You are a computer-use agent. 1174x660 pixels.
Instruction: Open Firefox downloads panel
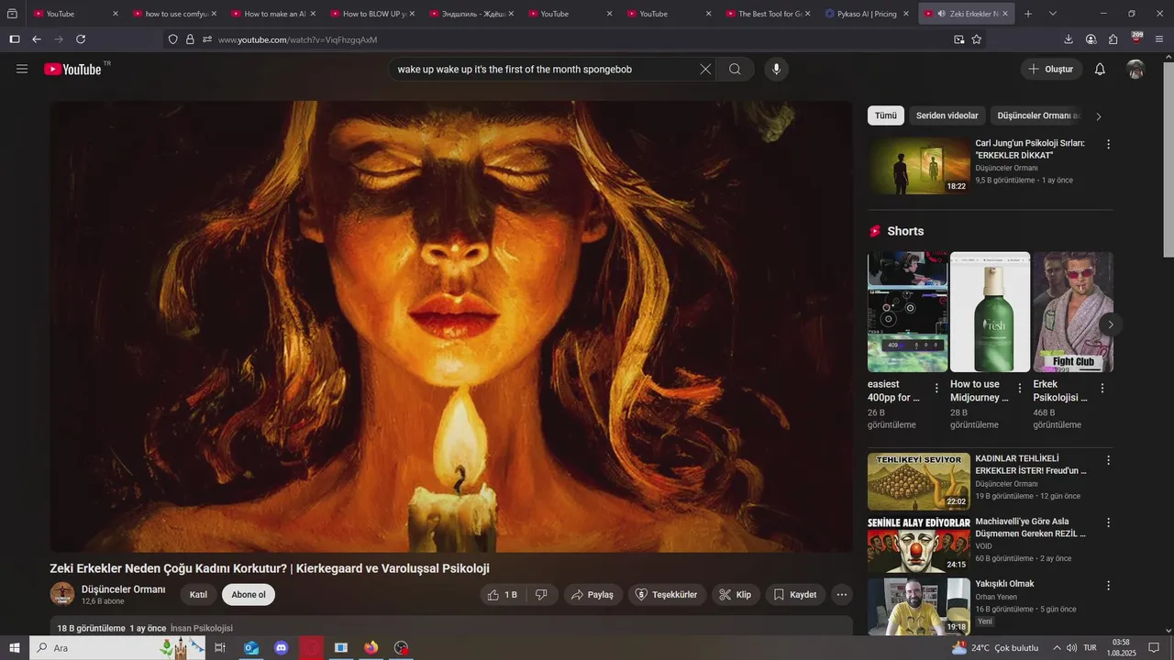coord(1069,39)
